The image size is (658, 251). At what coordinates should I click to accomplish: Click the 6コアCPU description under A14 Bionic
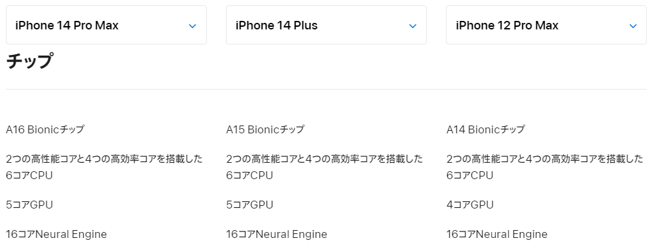(545, 167)
